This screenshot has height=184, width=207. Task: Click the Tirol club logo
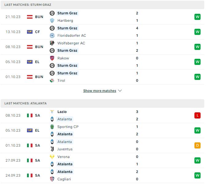point(52,81)
